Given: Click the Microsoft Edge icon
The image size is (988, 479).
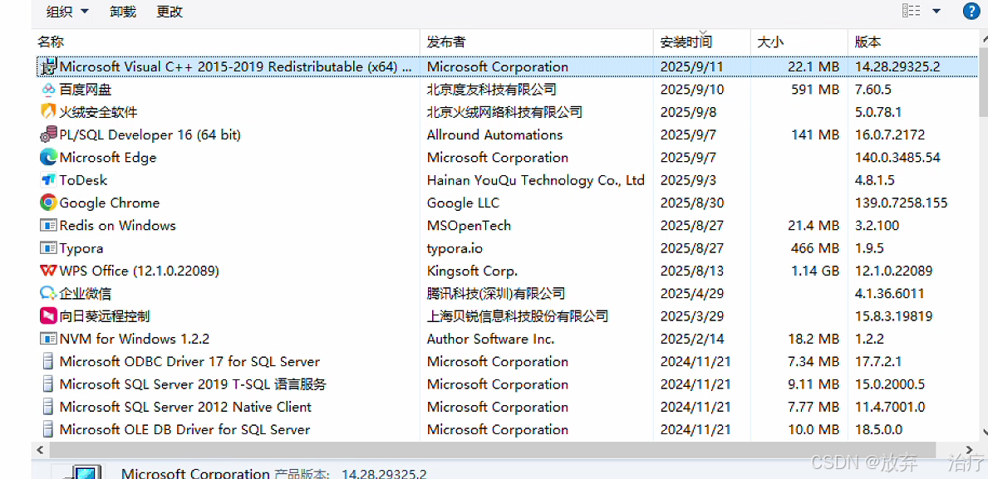Looking at the screenshot, I should tap(47, 157).
